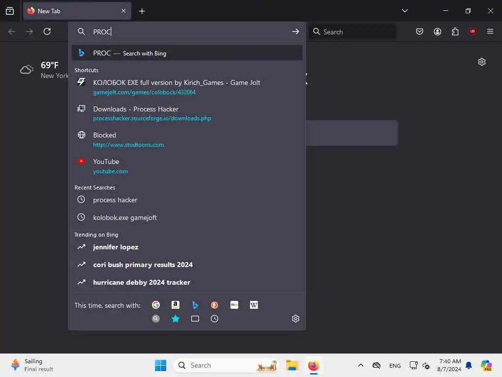Image resolution: width=502 pixels, height=377 pixels.
Task: Open the КОЛОБОК EXE Game Jolt shortcut
Action: pos(187,87)
